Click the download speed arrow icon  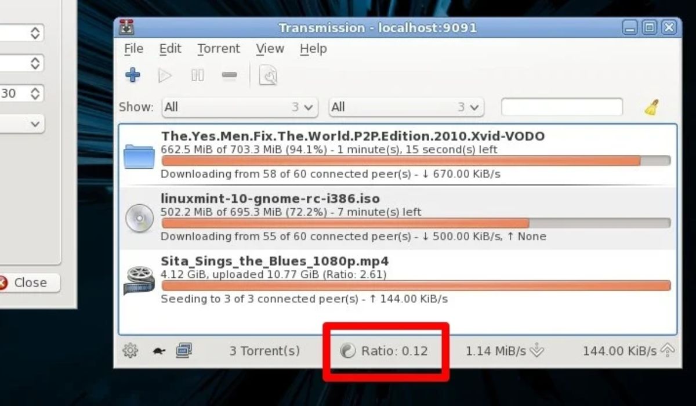click(538, 350)
